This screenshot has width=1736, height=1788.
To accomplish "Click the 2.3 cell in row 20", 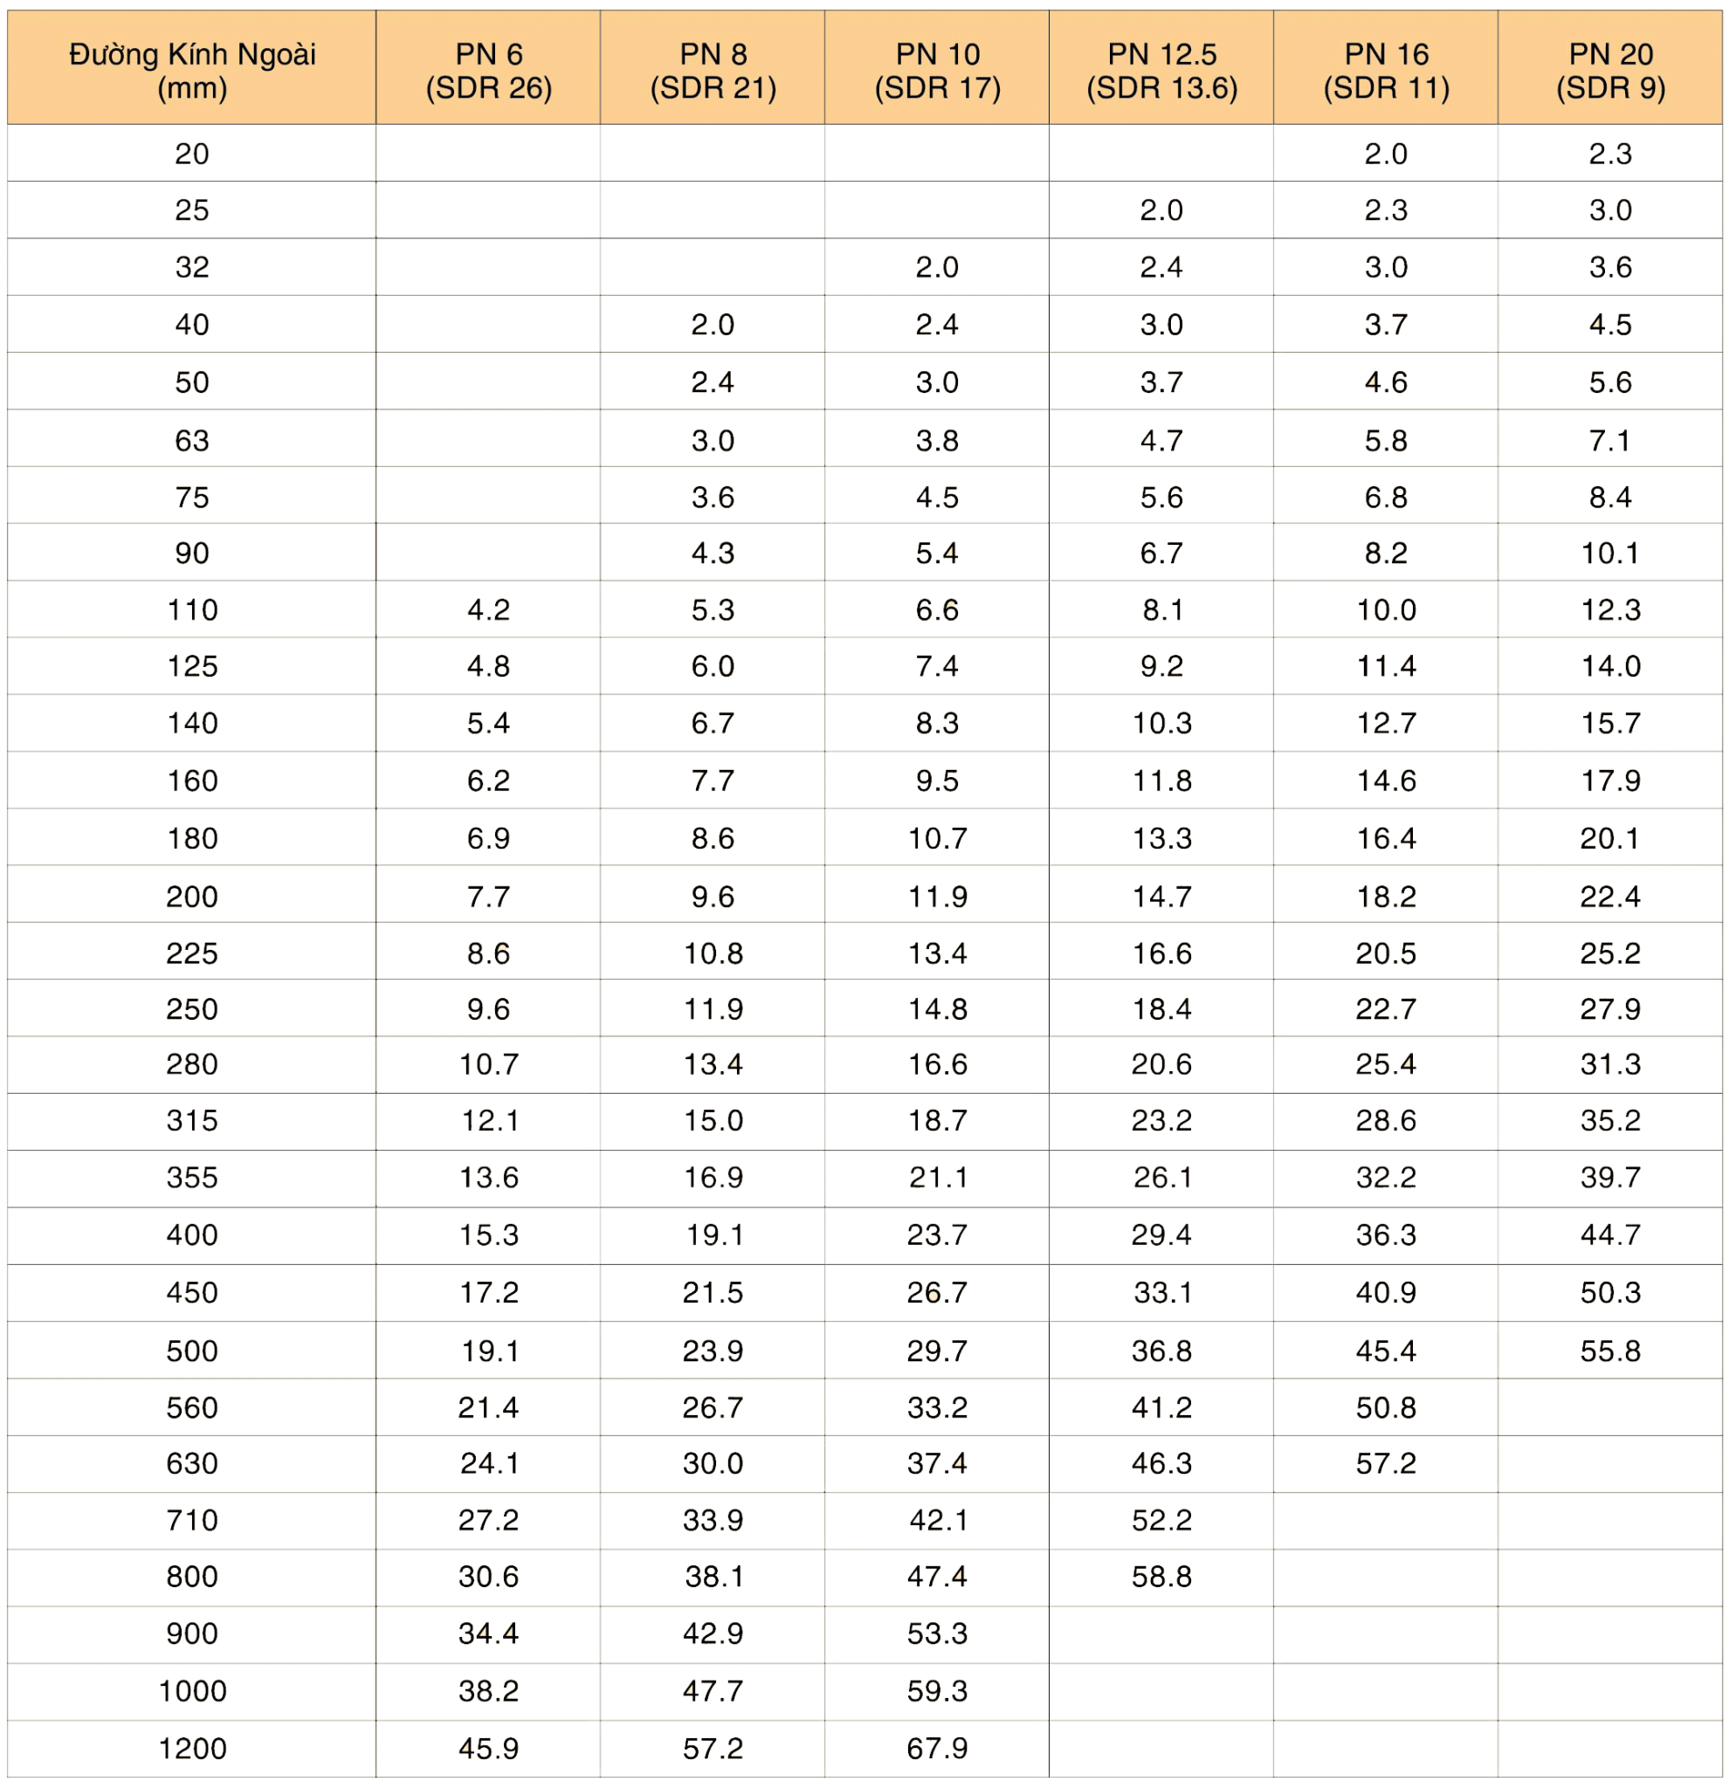I will click(1610, 154).
